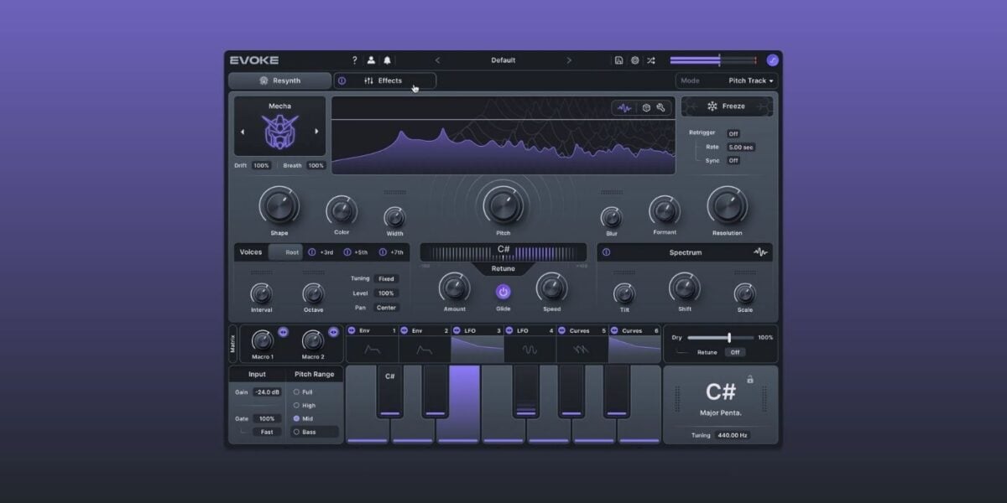Toggle the Sync setting under Freeze
The height and width of the screenshot is (503, 1007).
coord(734,160)
